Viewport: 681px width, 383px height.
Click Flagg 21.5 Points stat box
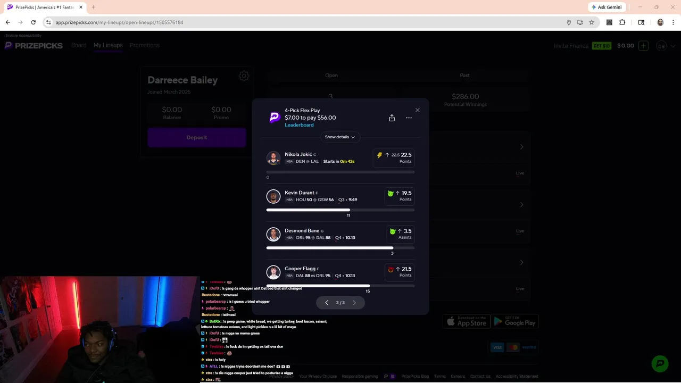[x=400, y=272]
